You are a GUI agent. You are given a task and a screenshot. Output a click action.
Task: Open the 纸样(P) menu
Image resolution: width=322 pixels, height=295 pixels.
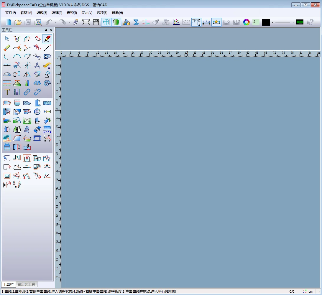(x=57, y=13)
